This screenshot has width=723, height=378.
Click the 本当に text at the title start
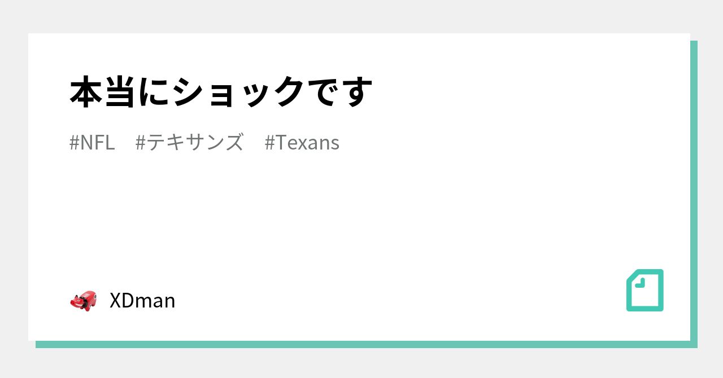[121, 92]
